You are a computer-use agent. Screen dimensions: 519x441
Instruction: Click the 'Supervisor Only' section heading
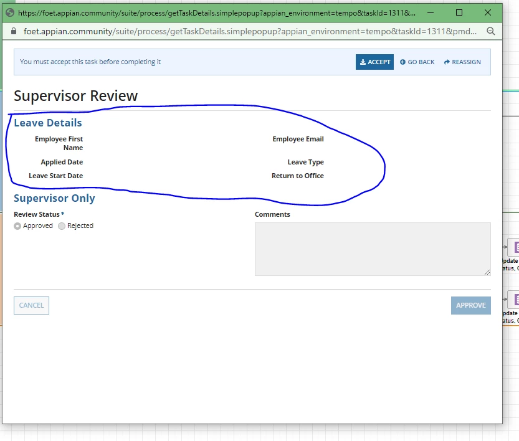[54, 198]
